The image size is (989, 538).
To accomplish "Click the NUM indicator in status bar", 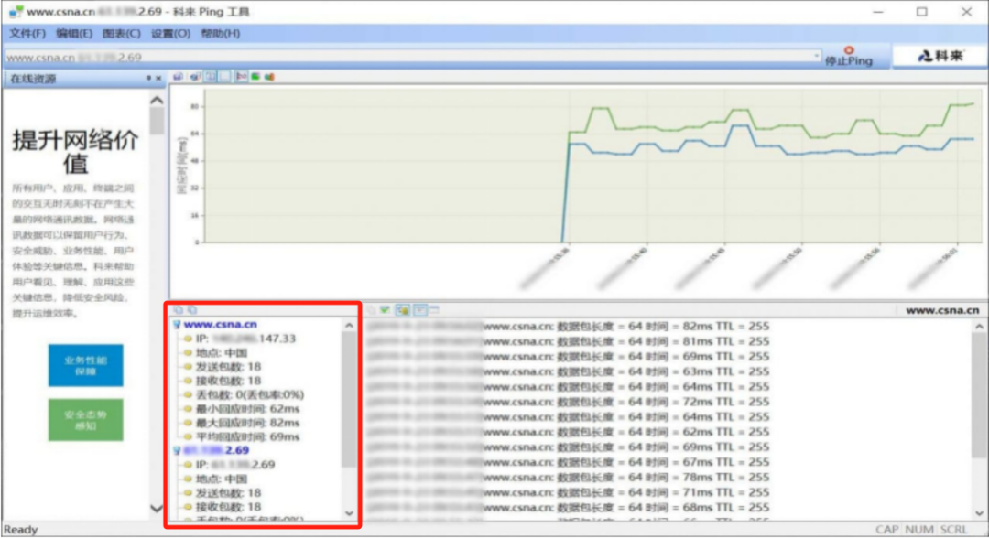I will (x=919, y=530).
